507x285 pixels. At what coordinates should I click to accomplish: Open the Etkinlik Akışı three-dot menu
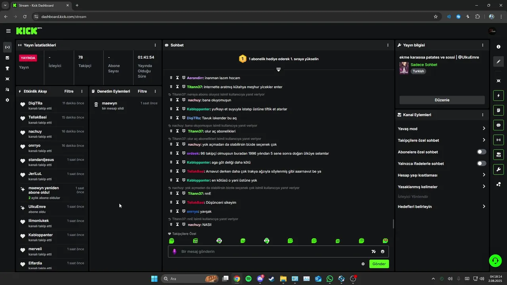coord(82,91)
